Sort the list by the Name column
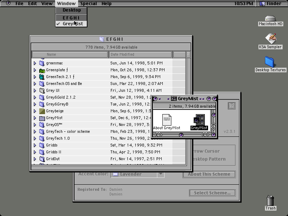 (x=70, y=55)
